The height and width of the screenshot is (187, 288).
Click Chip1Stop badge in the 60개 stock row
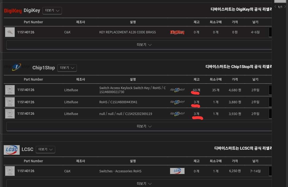tap(177, 90)
